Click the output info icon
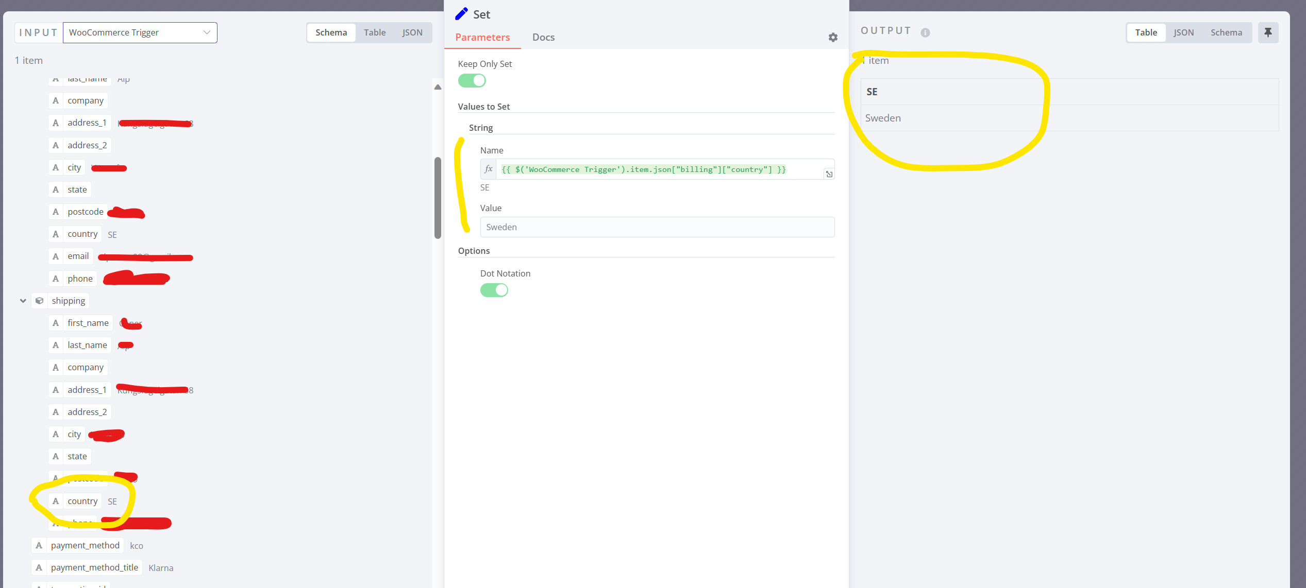The width and height of the screenshot is (1306, 588). (x=925, y=32)
